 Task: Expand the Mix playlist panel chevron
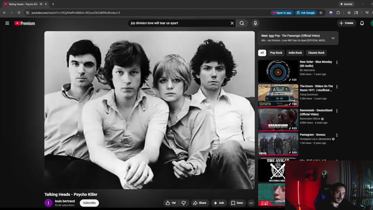pos(333,38)
